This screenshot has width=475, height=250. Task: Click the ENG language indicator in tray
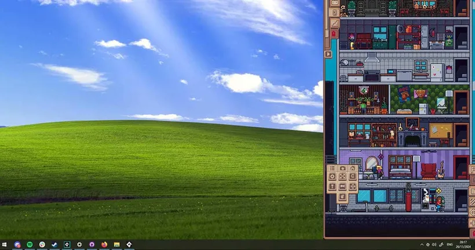[x=450, y=245]
